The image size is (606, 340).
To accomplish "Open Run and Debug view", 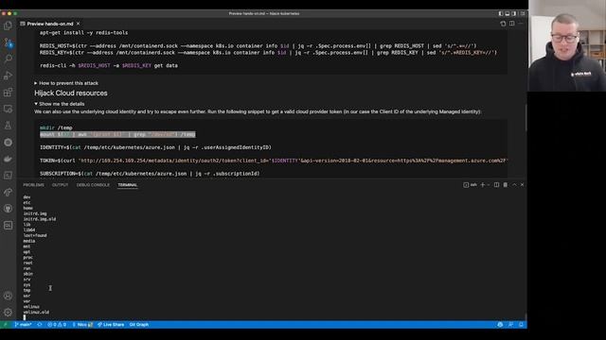I will 8,76.
